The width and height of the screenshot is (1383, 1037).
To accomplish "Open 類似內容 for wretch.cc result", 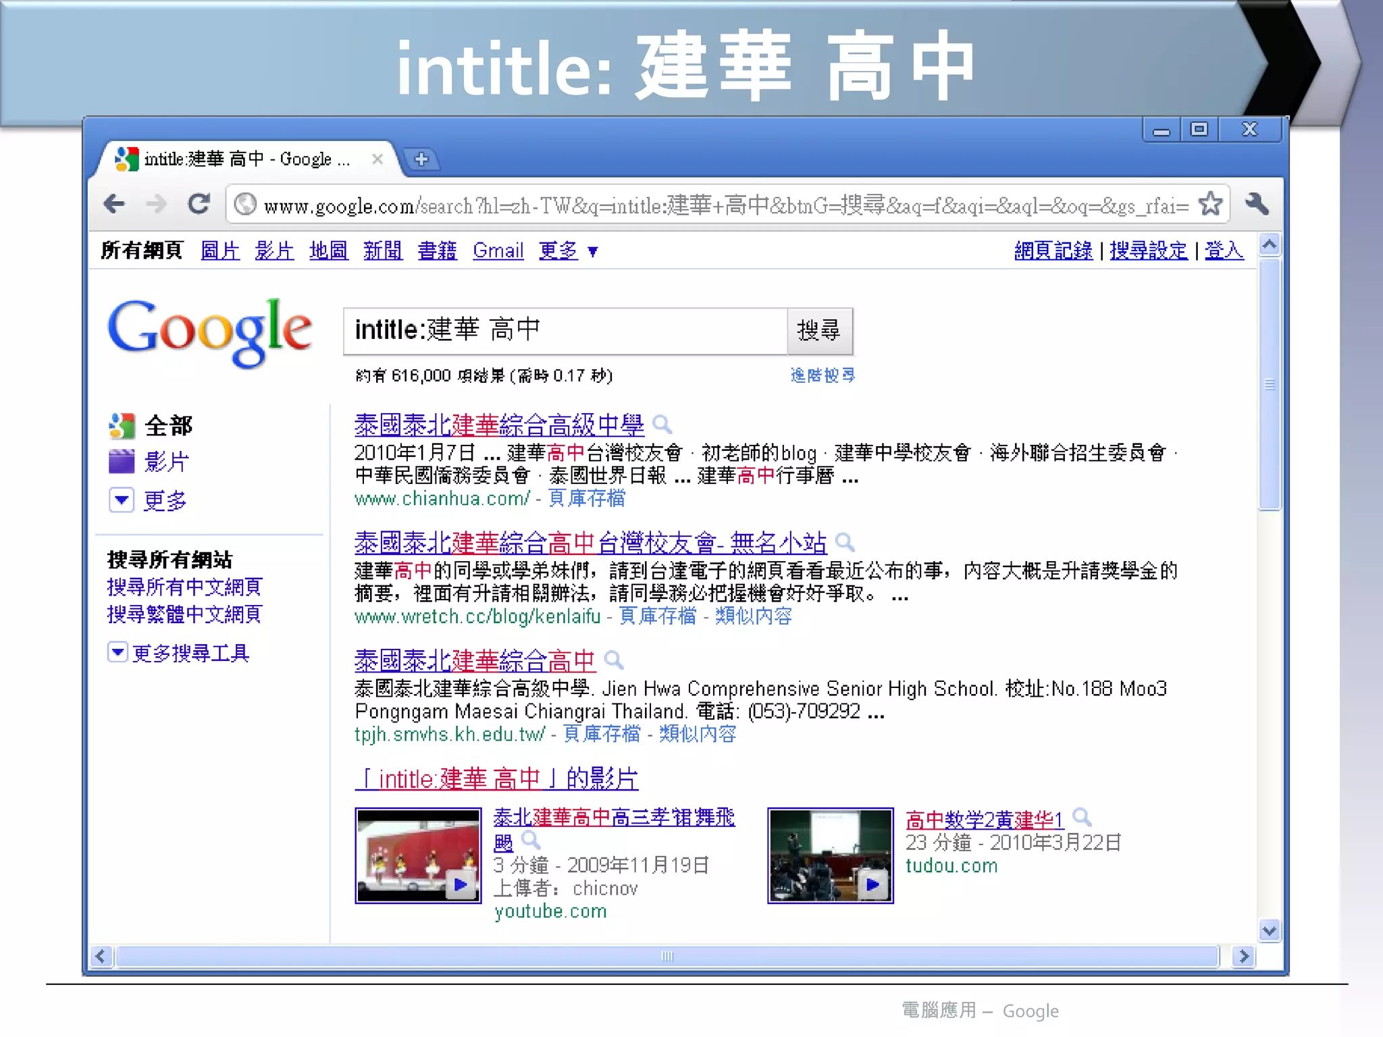I will point(754,616).
